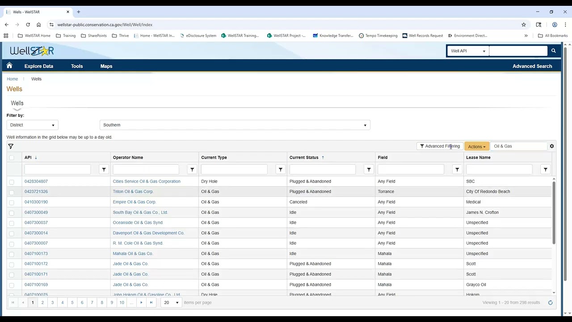Click the WellSTAR logo
The width and height of the screenshot is (572, 322).
pos(32,51)
